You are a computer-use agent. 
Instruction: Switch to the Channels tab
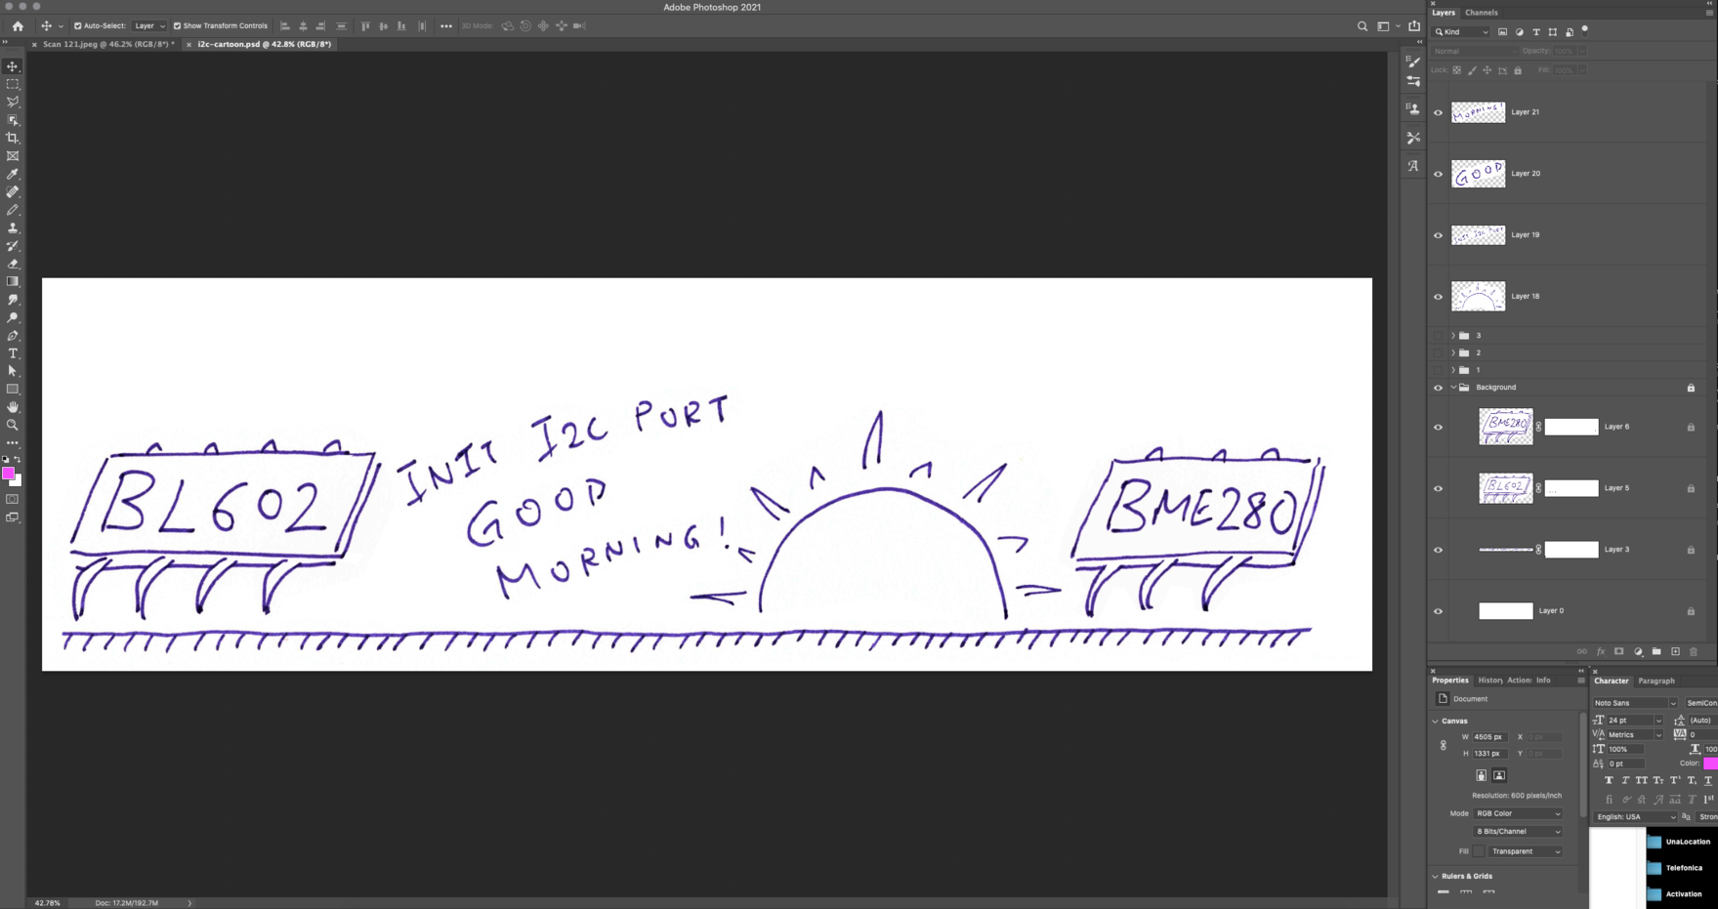pos(1481,13)
